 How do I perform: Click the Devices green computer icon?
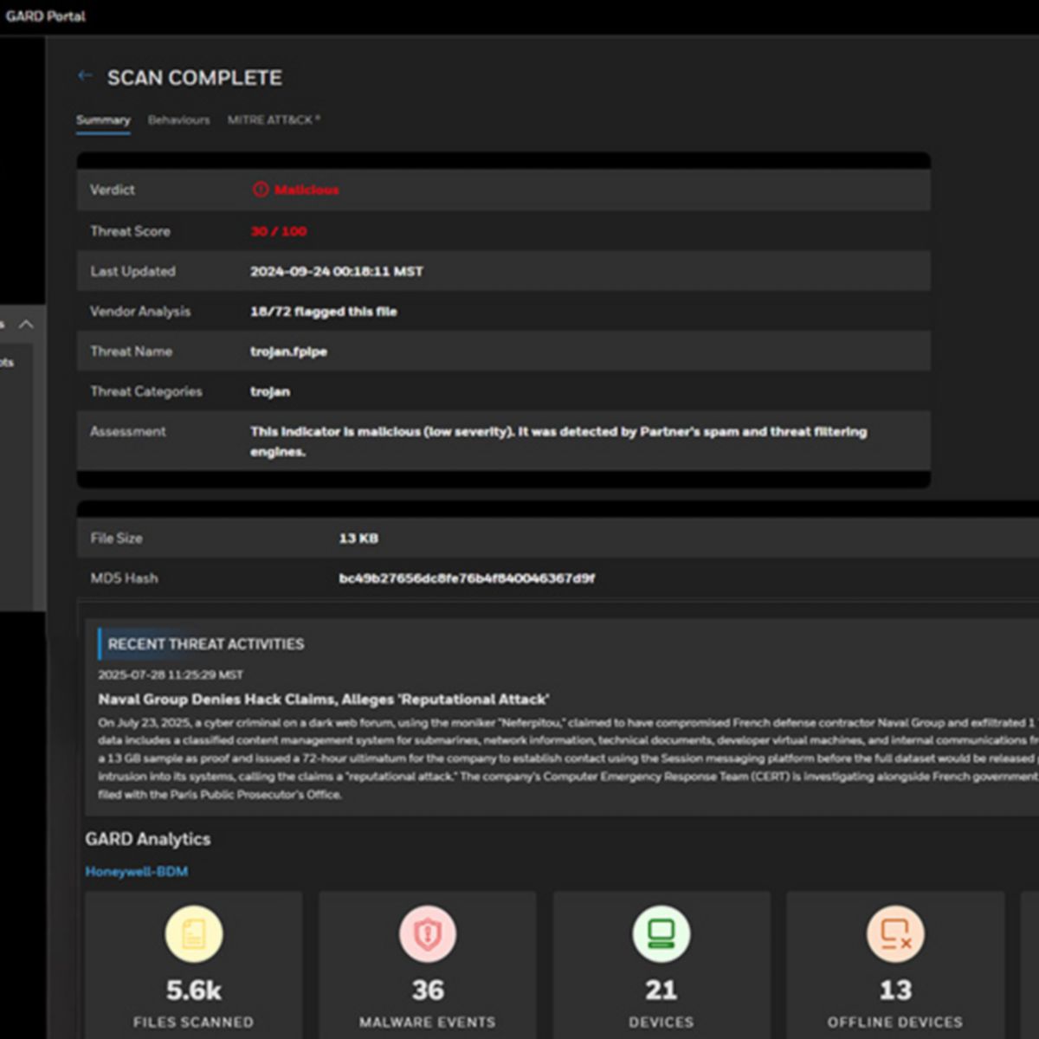[661, 933]
